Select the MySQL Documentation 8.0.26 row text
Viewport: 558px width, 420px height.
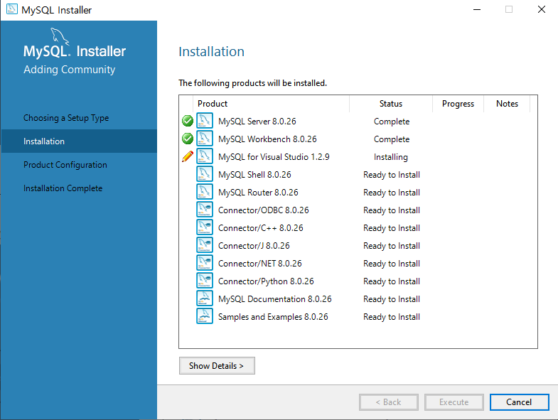(x=275, y=299)
